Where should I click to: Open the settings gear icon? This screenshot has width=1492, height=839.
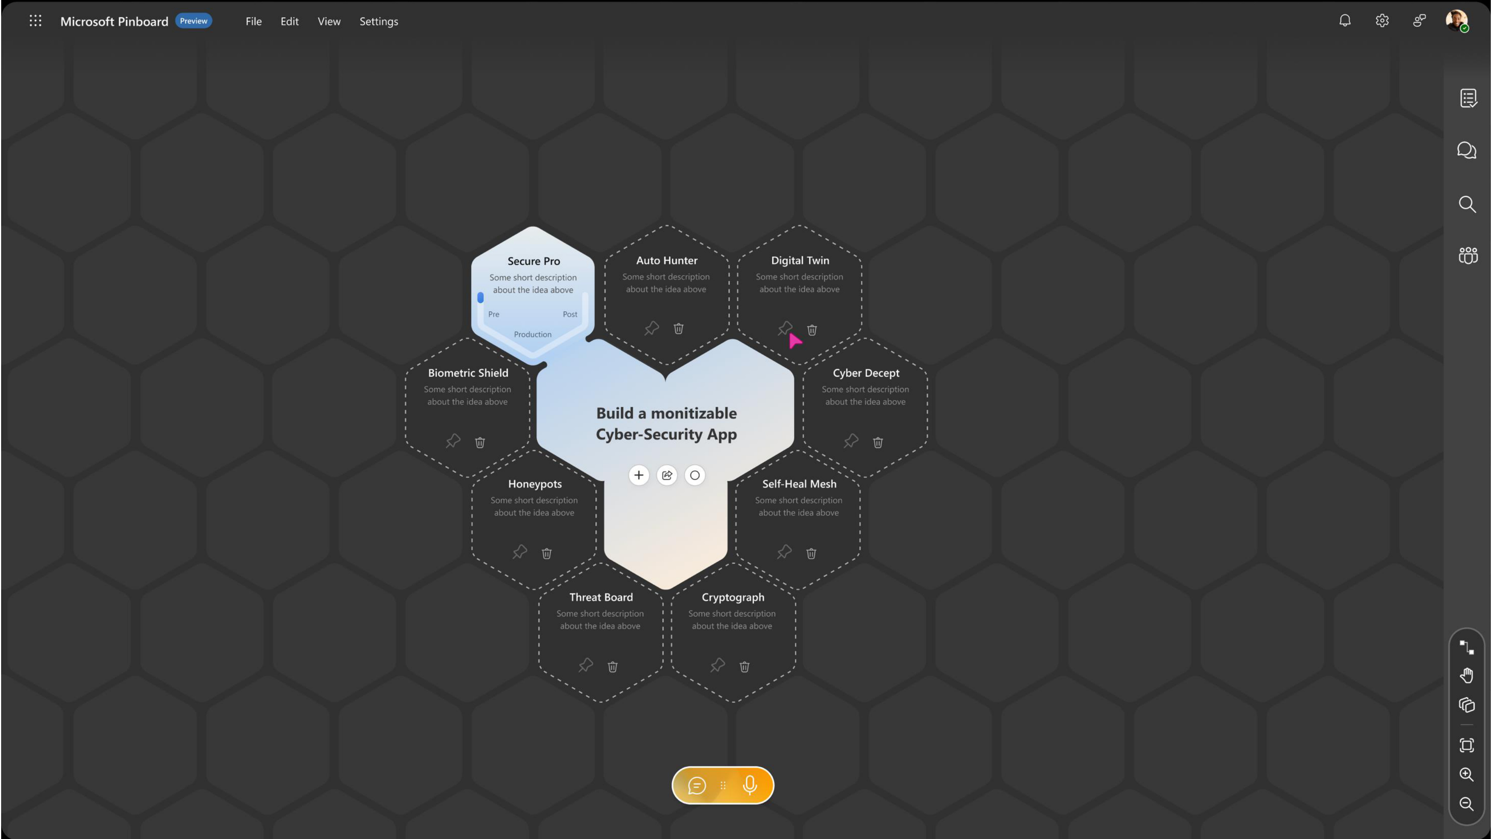[x=1382, y=21]
